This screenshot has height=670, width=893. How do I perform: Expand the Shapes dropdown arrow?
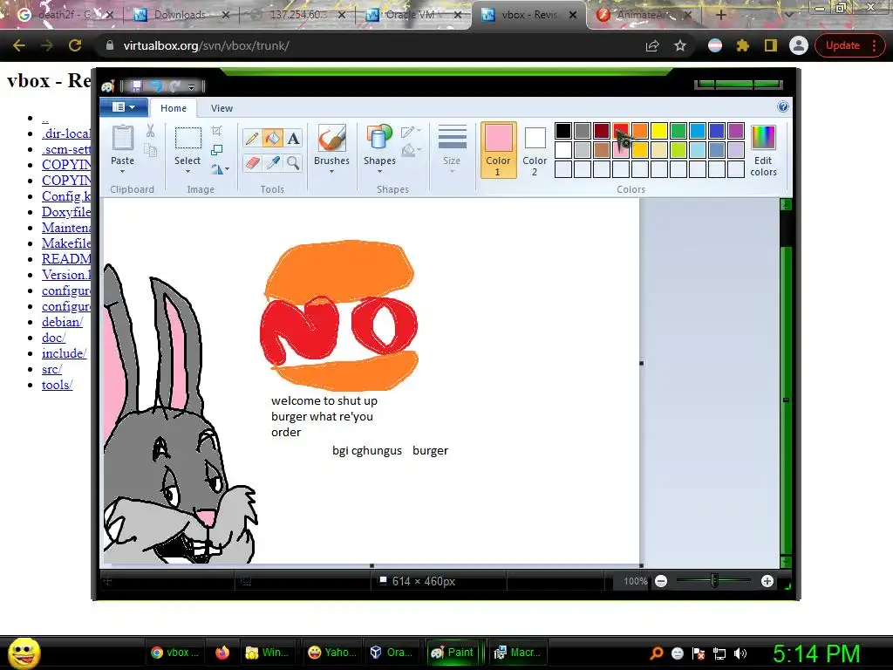[x=379, y=171]
